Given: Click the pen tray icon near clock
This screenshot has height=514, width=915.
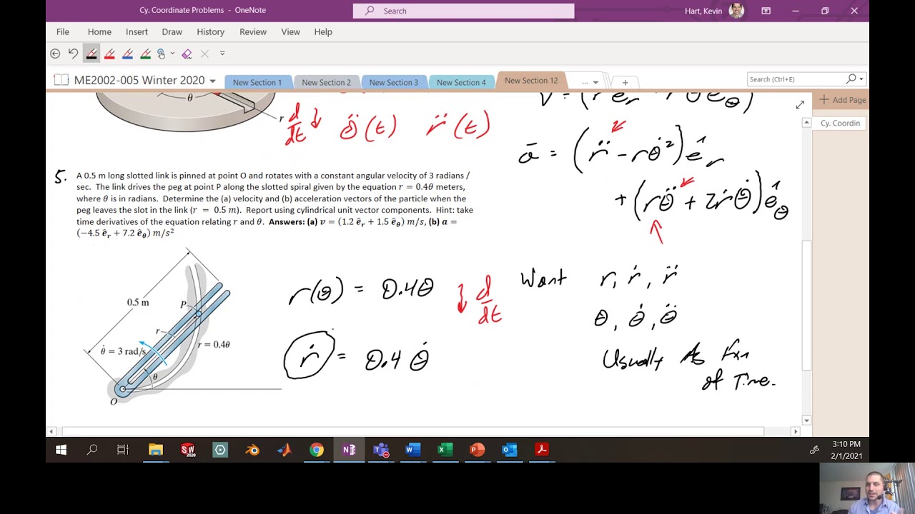Looking at the screenshot, I should pyautogui.click(x=814, y=450).
